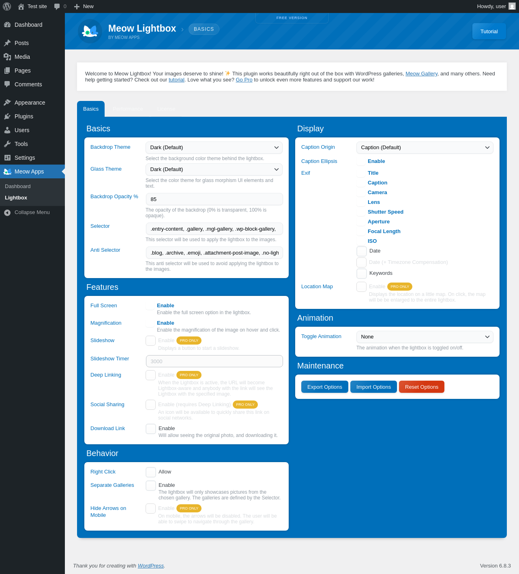The image size is (519, 574).
Task: Click the Comments speech bubble sidebar icon
Action: (7, 84)
